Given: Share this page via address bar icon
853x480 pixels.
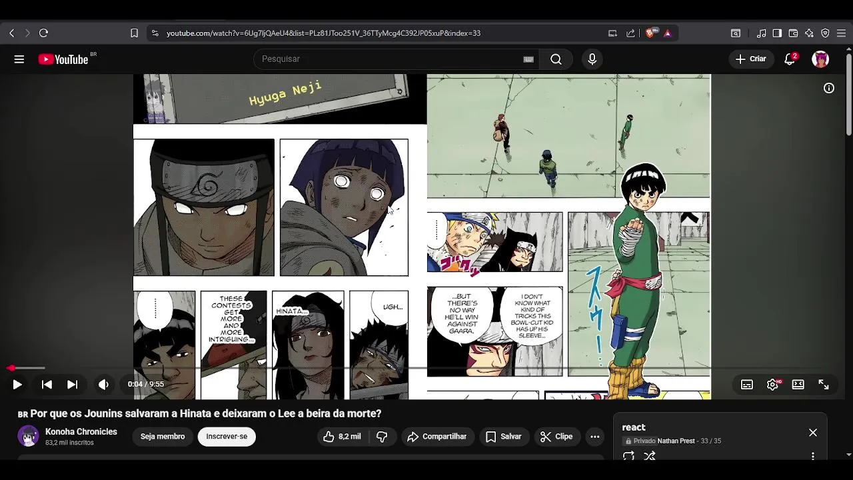Looking at the screenshot, I should [x=630, y=33].
